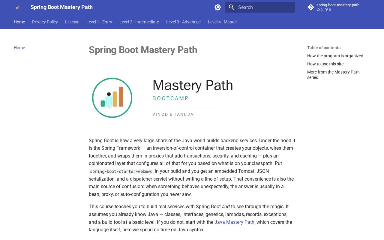Go to Level 1 · Entry tab

tap(99, 22)
